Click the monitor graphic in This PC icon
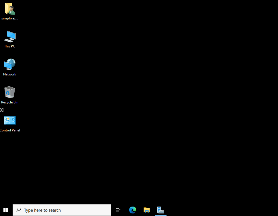Viewport: 278px width, 216px height. pos(11,35)
